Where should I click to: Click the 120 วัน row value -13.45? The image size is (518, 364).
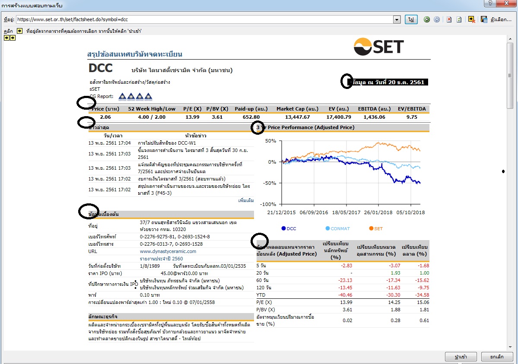click(345, 288)
